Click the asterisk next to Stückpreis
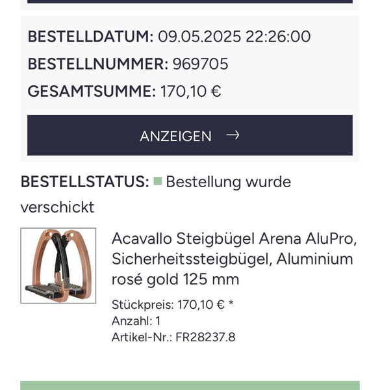The image size is (380, 390). click(x=231, y=303)
